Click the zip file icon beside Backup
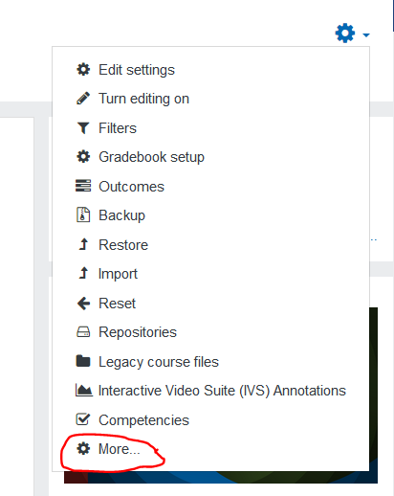 pos(83,214)
